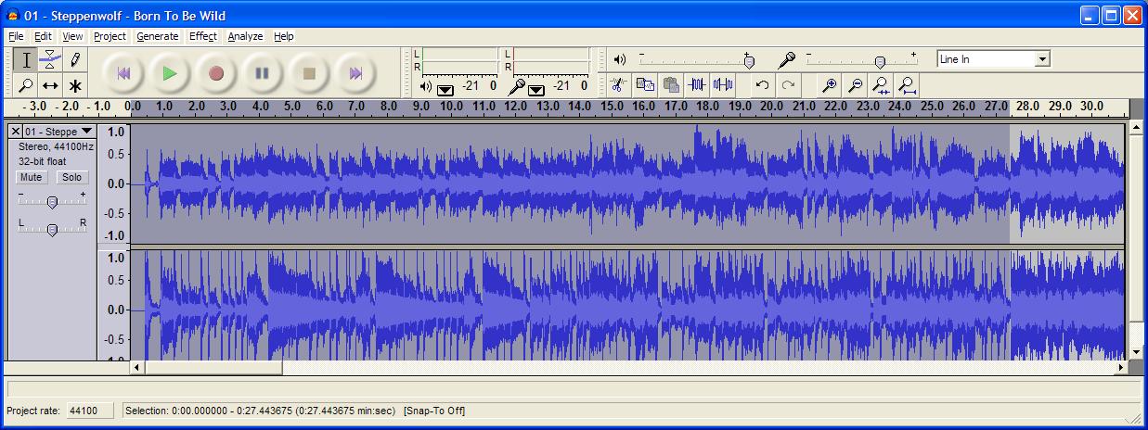Click the recording level meter bars
Viewport: 1148px width, 430px height.
551,60
